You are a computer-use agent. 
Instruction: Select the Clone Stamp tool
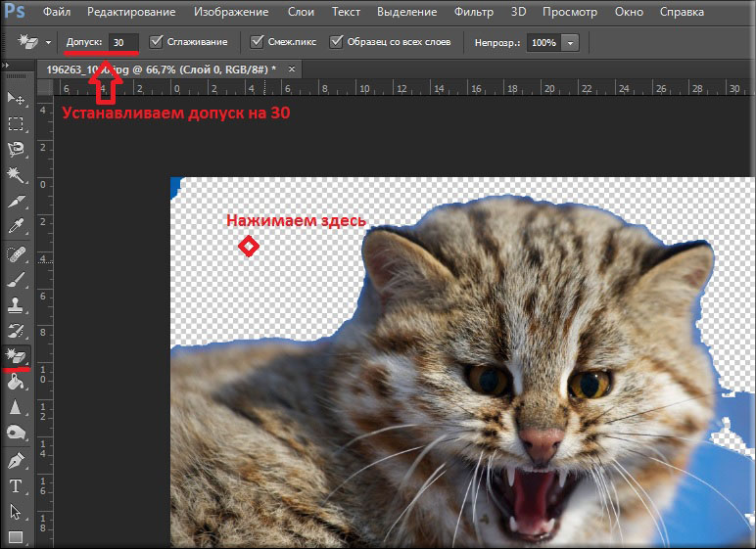pyautogui.click(x=17, y=304)
